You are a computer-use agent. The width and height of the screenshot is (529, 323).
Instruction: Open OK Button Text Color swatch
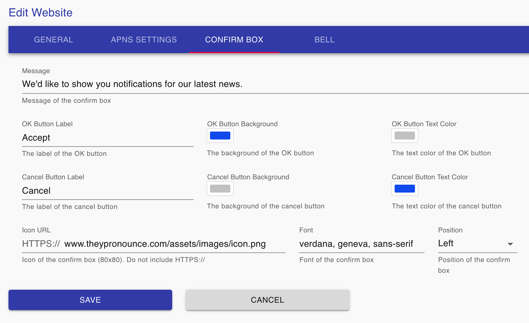tap(405, 136)
